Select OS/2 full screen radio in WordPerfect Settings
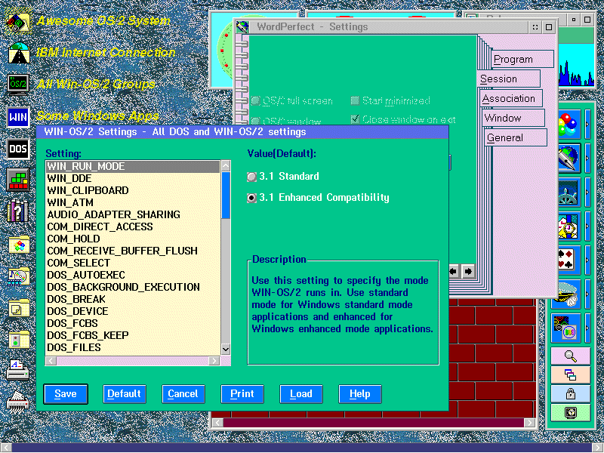The image size is (604, 453). click(255, 101)
